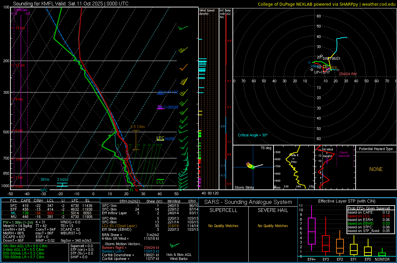Image resolution: width=397 pixels, height=263 pixels.
Task: Select the 78 deg slinky value
Action: (266, 148)
